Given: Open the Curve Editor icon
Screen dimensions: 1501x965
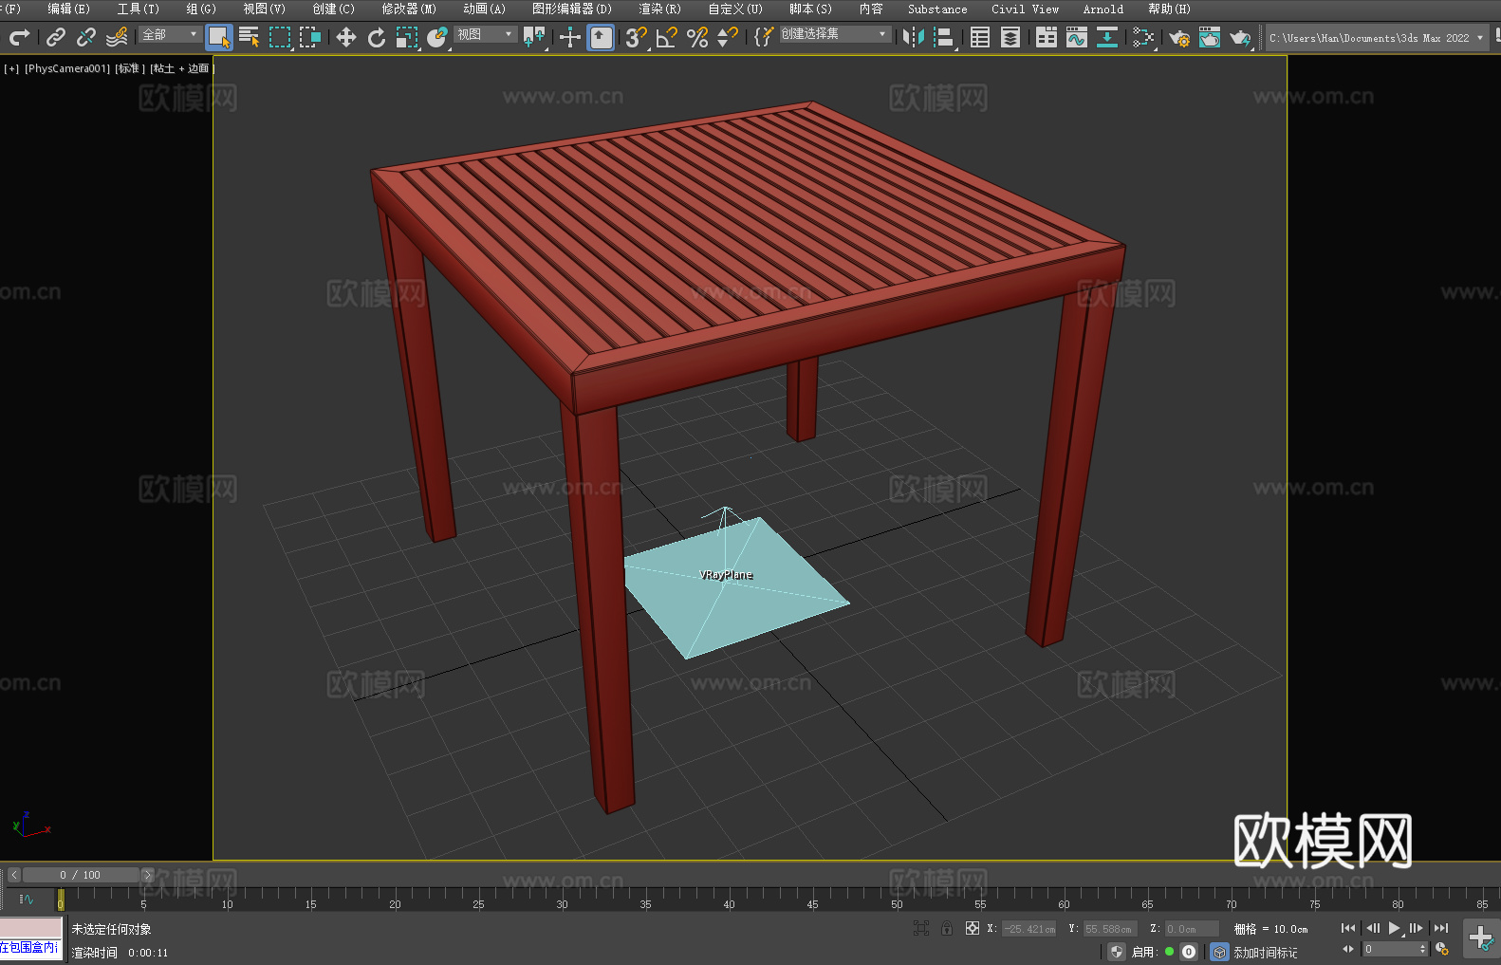Looking at the screenshot, I should (x=1077, y=37).
